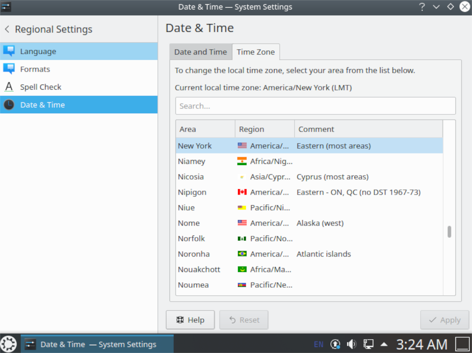Open the volume control in the tray
Screen dimensions: 472x353
tap(352, 344)
